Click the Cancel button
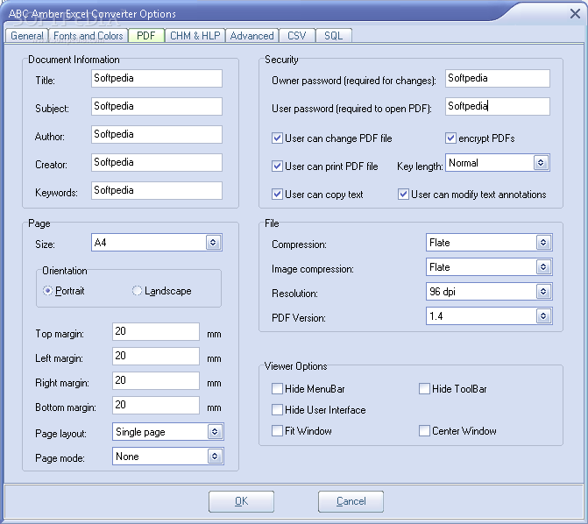 (x=351, y=501)
